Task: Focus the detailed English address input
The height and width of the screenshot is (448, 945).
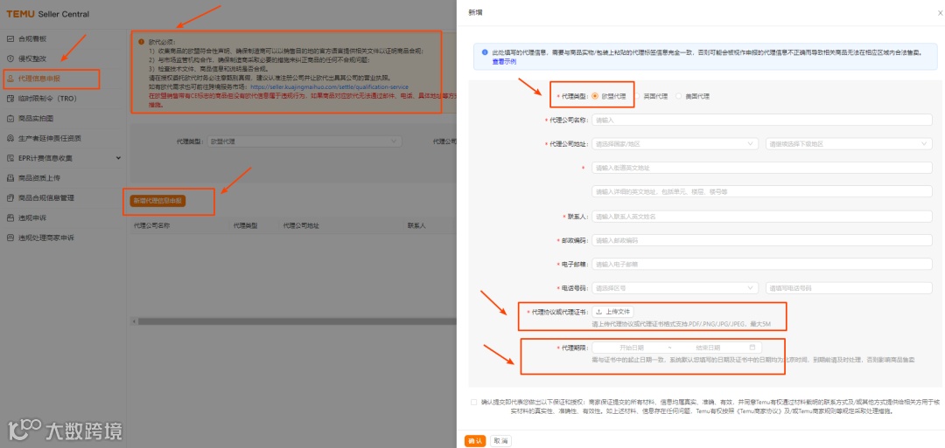Action: click(762, 192)
